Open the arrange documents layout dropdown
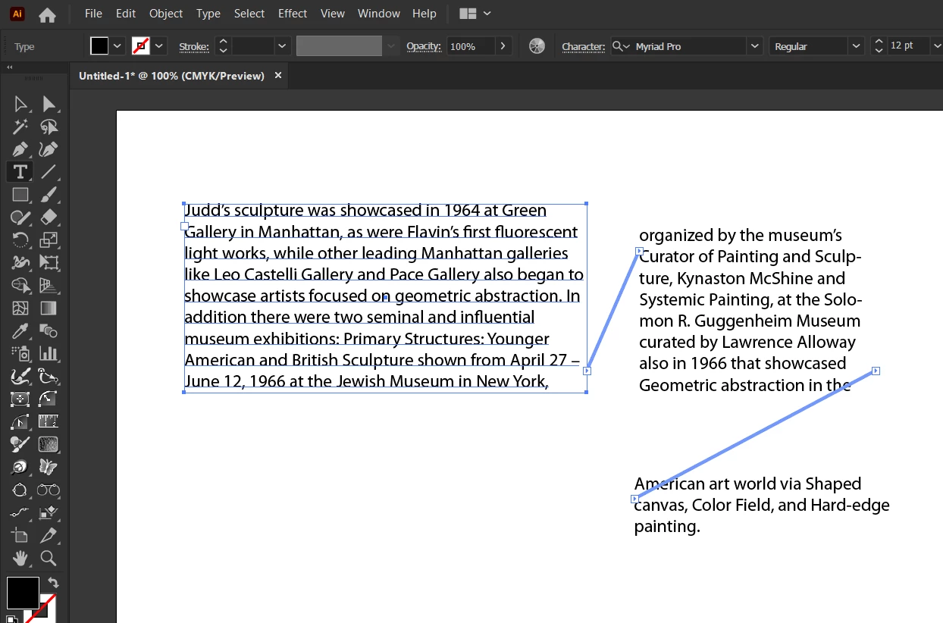The width and height of the screenshot is (943, 623). click(x=475, y=14)
